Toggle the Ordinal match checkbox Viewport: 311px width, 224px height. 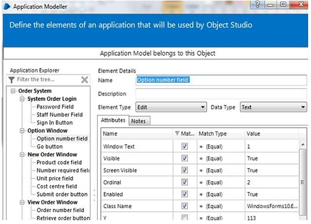[x=185, y=182]
